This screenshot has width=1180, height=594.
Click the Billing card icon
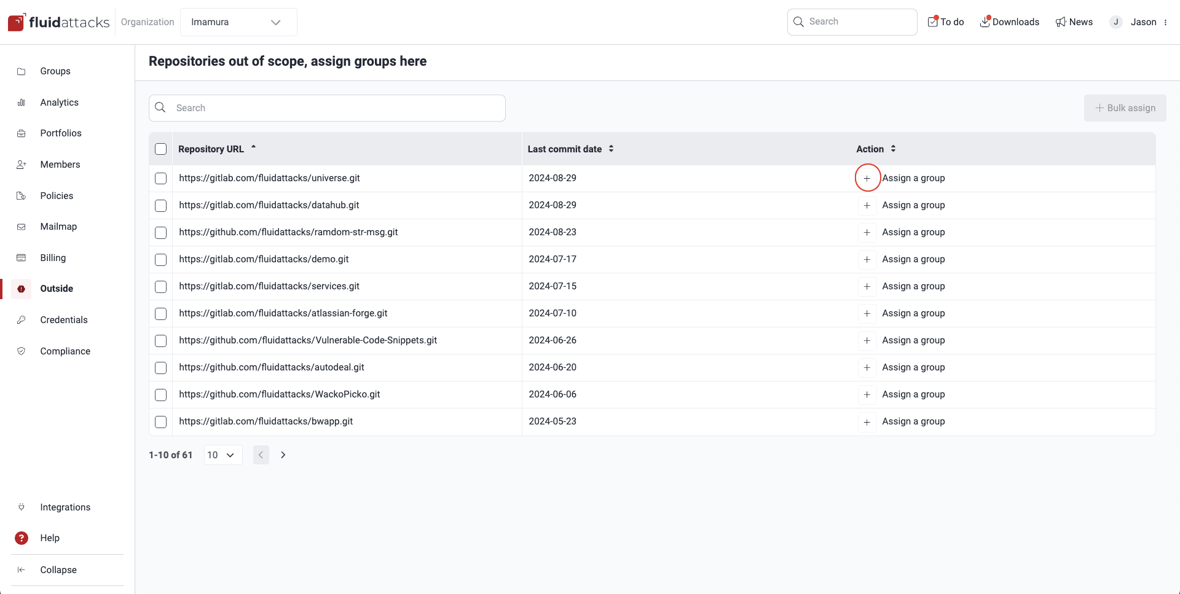tap(22, 258)
